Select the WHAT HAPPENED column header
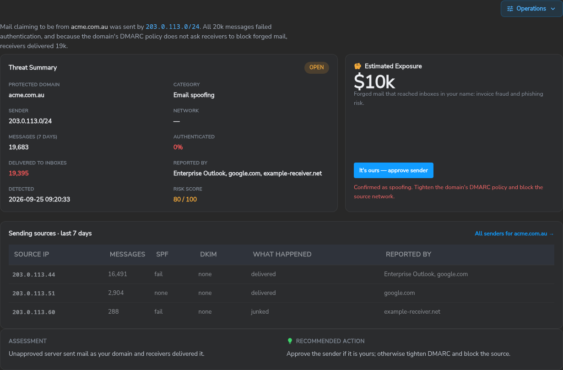 282,254
